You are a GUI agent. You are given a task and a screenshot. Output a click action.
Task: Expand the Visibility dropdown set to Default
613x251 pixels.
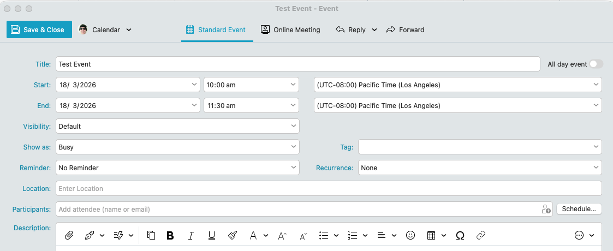click(177, 126)
